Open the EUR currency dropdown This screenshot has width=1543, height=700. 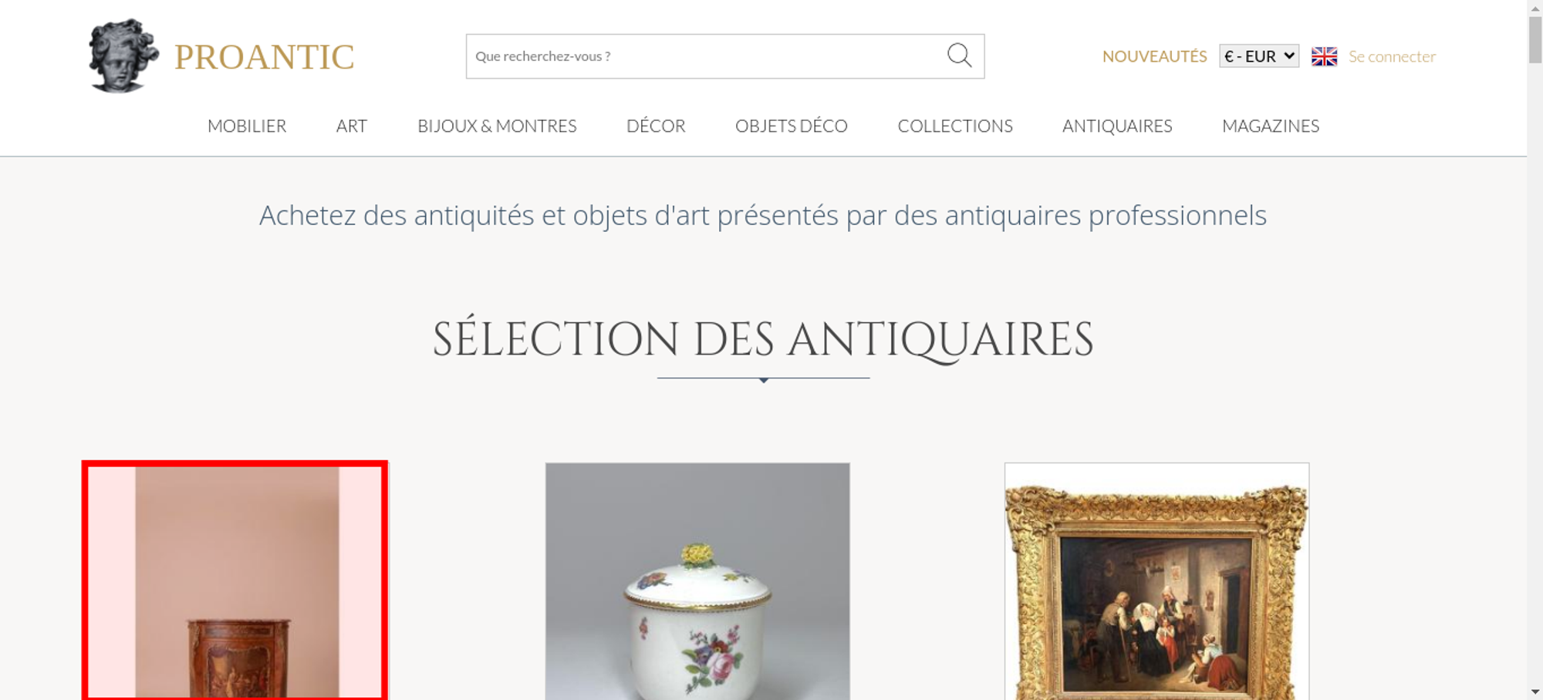pyautogui.click(x=1259, y=56)
